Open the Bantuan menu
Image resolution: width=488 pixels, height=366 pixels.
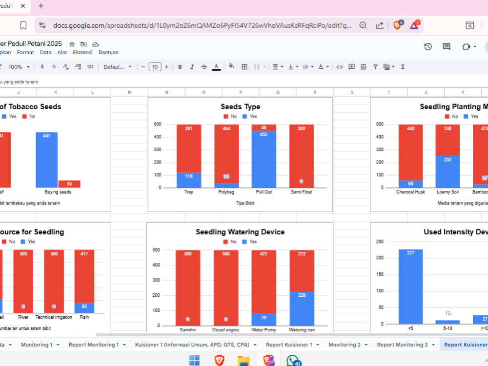pos(108,52)
